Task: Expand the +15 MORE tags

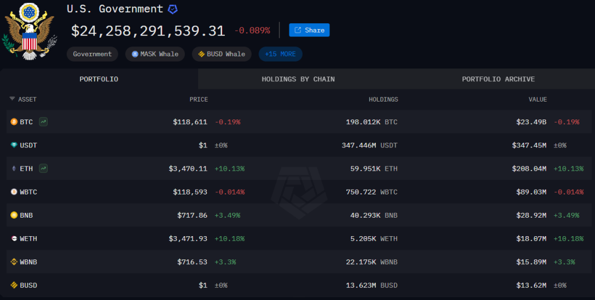Action: [281, 54]
